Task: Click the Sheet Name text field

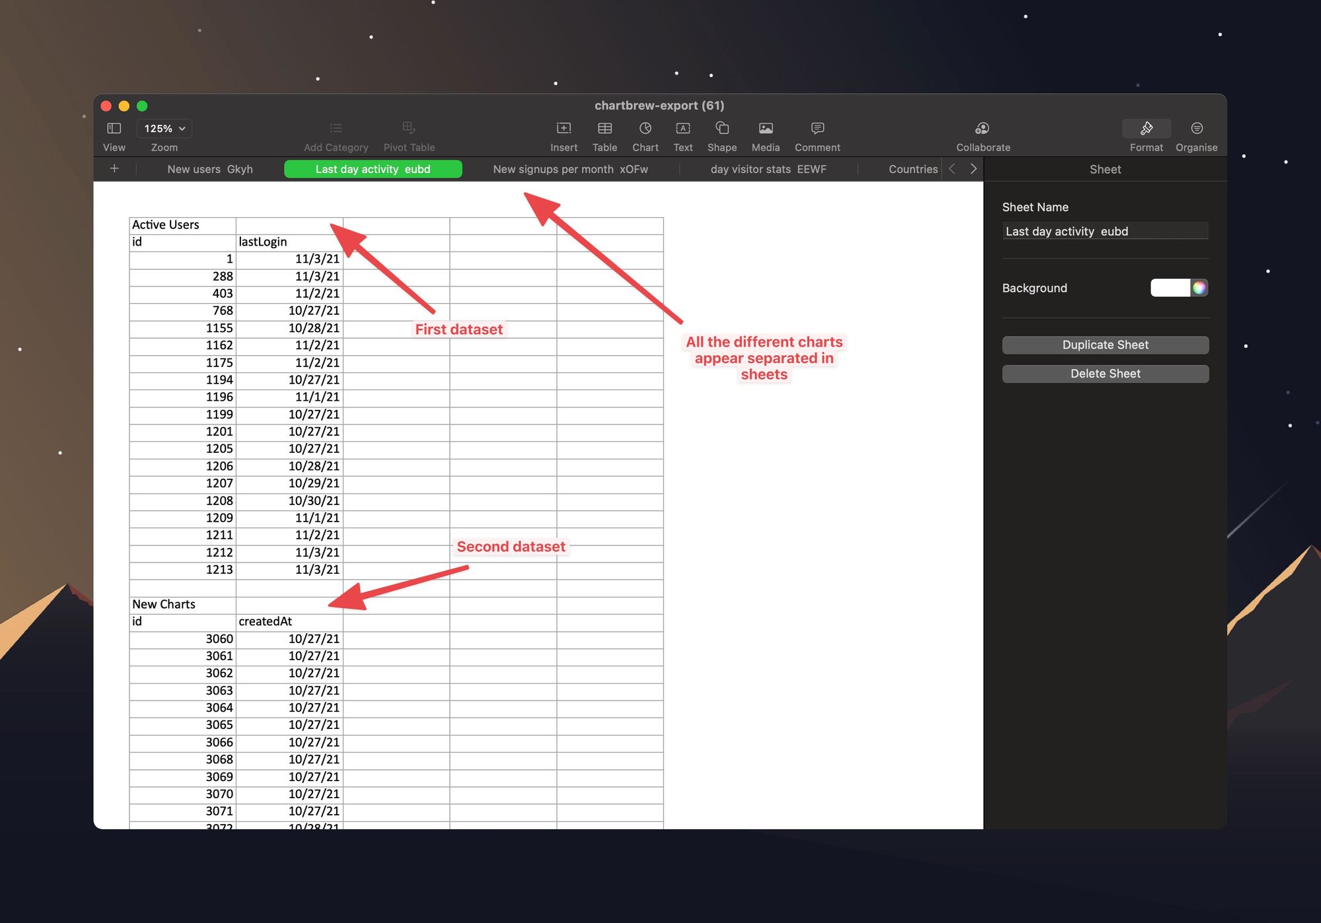Action: pos(1105,231)
